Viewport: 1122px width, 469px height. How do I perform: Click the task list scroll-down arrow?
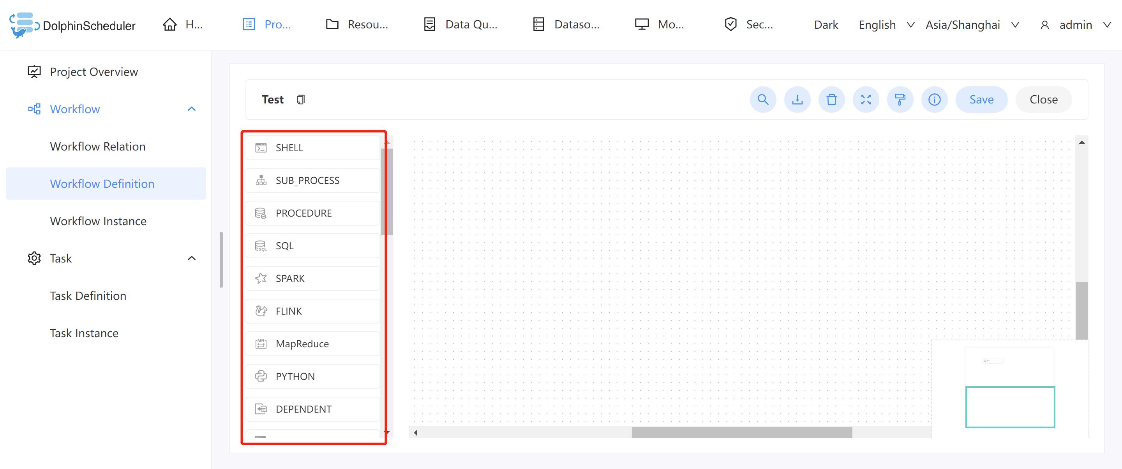pos(387,432)
